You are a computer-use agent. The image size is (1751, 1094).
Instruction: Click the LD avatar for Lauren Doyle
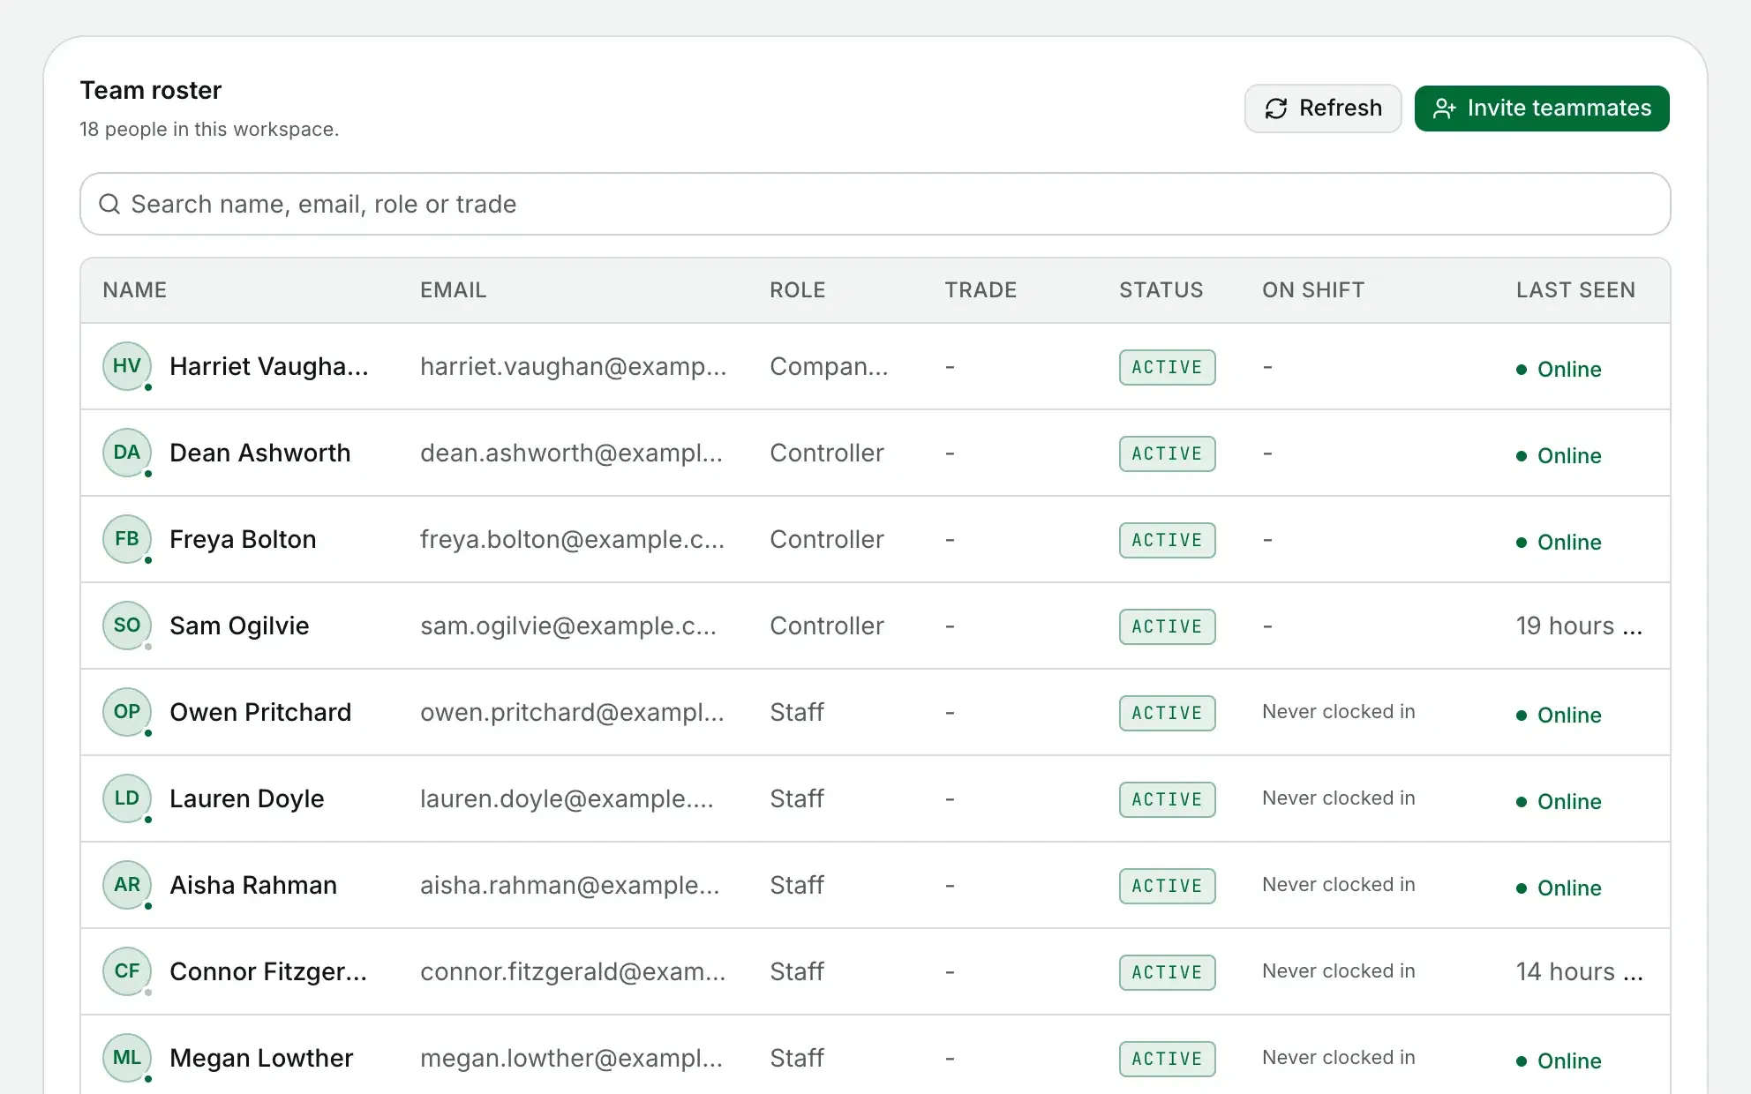pos(127,798)
